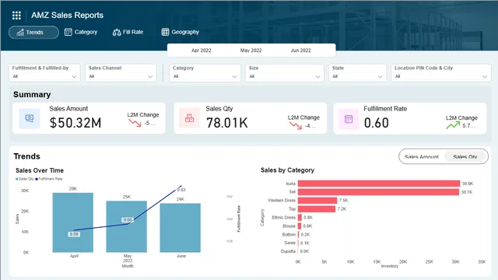Viewport: 498px width, 280px height.
Task: Click the kurta category bar
Action: (379, 184)
